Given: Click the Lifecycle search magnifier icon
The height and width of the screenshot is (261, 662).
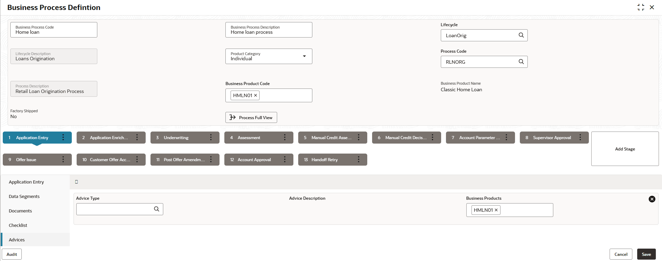Looking at the screenshot, I should (x=521, y=35).
